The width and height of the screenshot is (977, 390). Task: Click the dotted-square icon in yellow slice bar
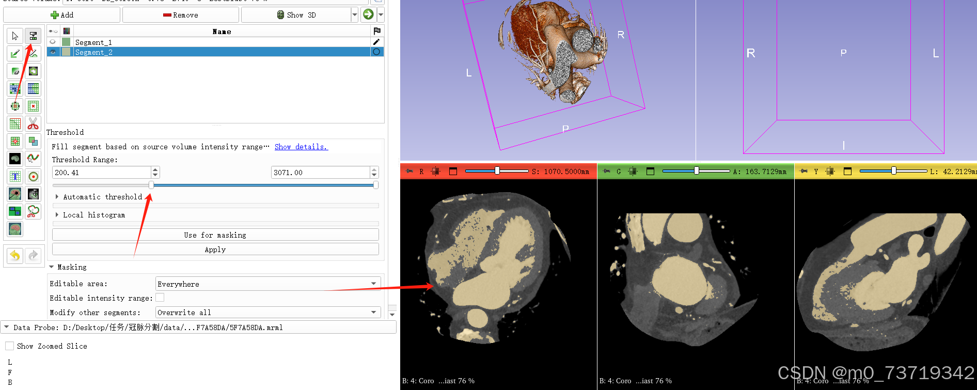830,171
